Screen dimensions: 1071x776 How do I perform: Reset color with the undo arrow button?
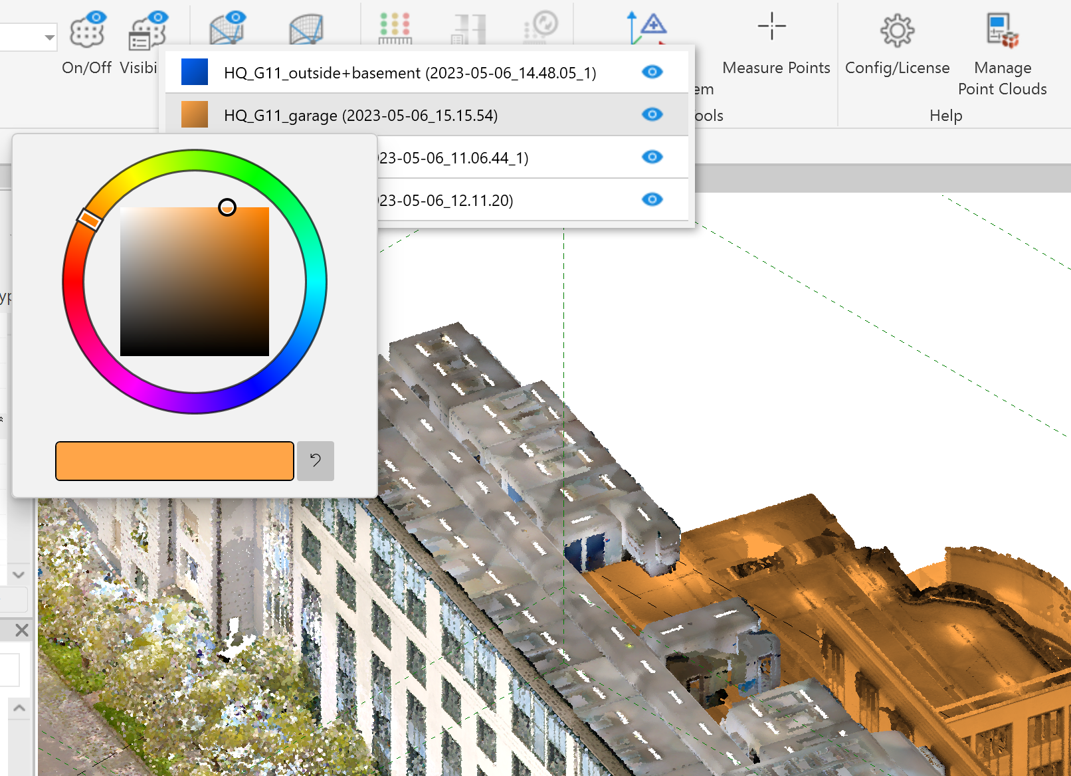(x=315, y=461)
